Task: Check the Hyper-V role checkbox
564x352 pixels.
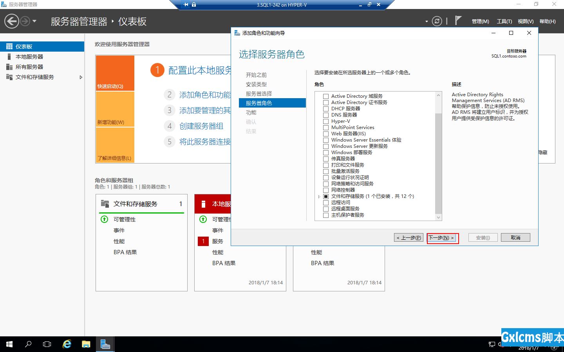Action: (326, 121)
